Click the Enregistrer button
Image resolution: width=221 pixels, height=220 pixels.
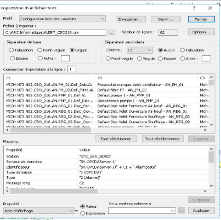point(131,19)
